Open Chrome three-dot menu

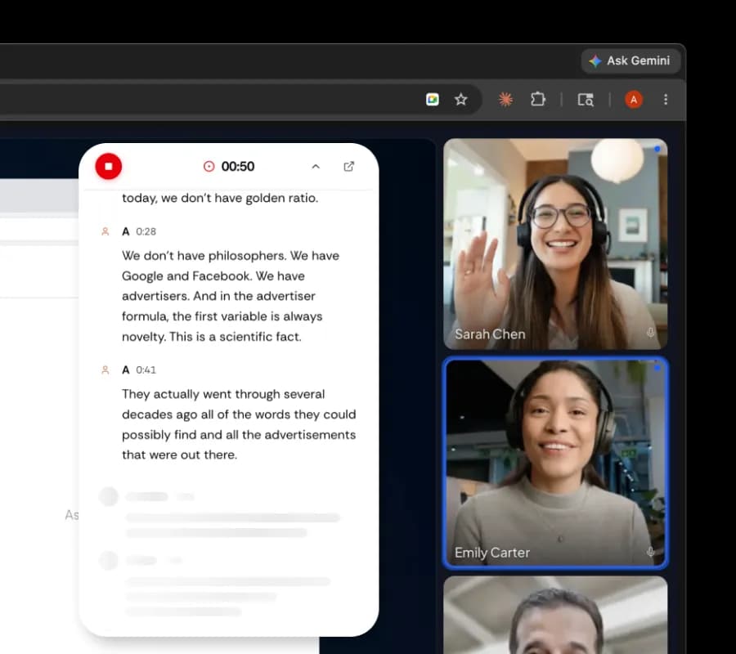tap(666, 100)
